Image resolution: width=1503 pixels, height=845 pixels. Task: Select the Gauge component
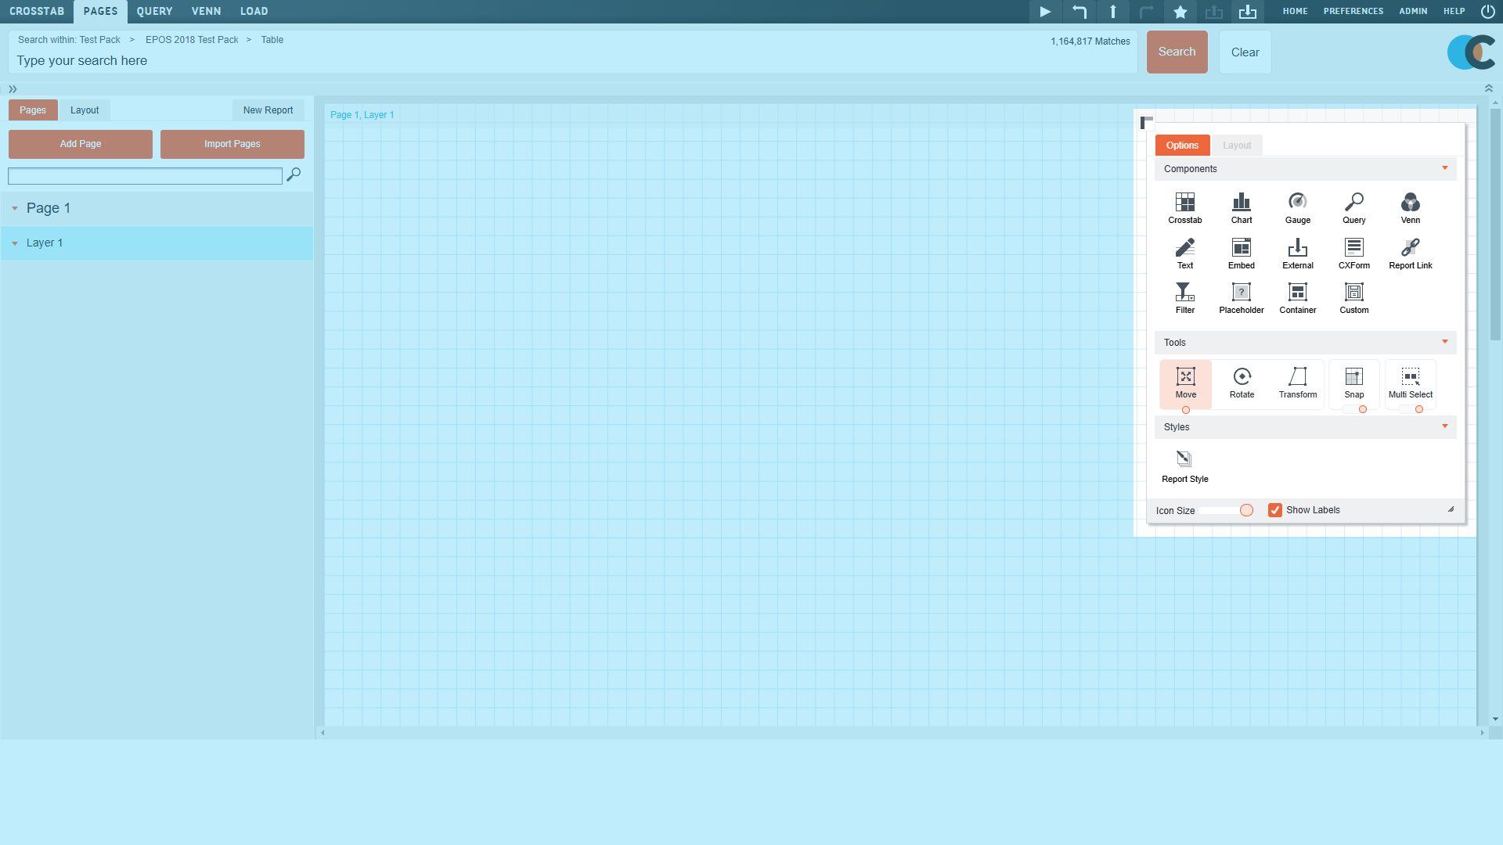(1297, 207)
